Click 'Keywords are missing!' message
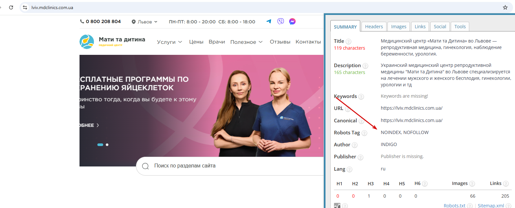The image size is (515, 208). pyautogui.click(x=404, y=96)
